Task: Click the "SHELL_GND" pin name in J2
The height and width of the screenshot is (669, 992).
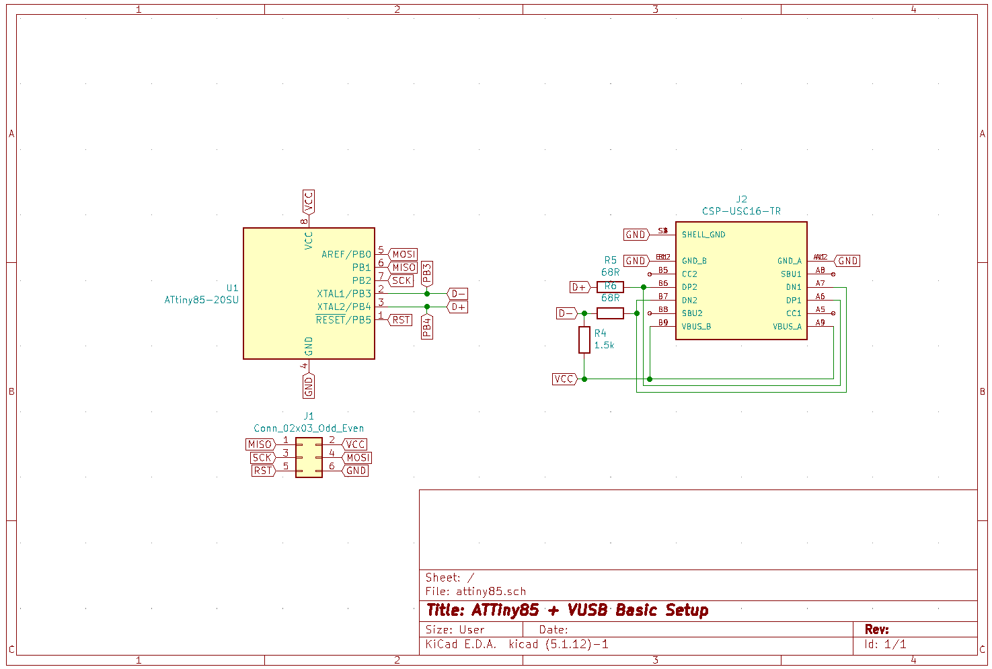Action: pyautogui.click(x=703, y=235)
